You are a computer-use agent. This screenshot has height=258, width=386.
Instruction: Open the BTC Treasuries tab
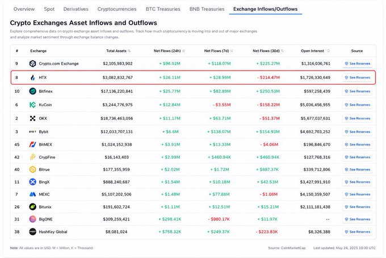click(163, 9)
